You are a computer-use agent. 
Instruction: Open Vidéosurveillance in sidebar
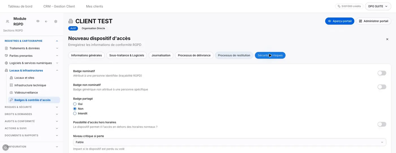point(34,93)
